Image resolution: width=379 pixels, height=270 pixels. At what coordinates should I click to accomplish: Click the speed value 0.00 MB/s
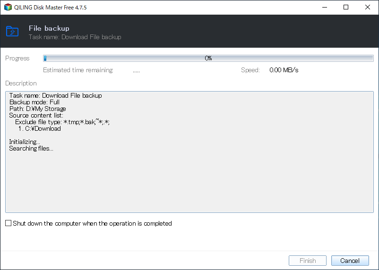284,70
